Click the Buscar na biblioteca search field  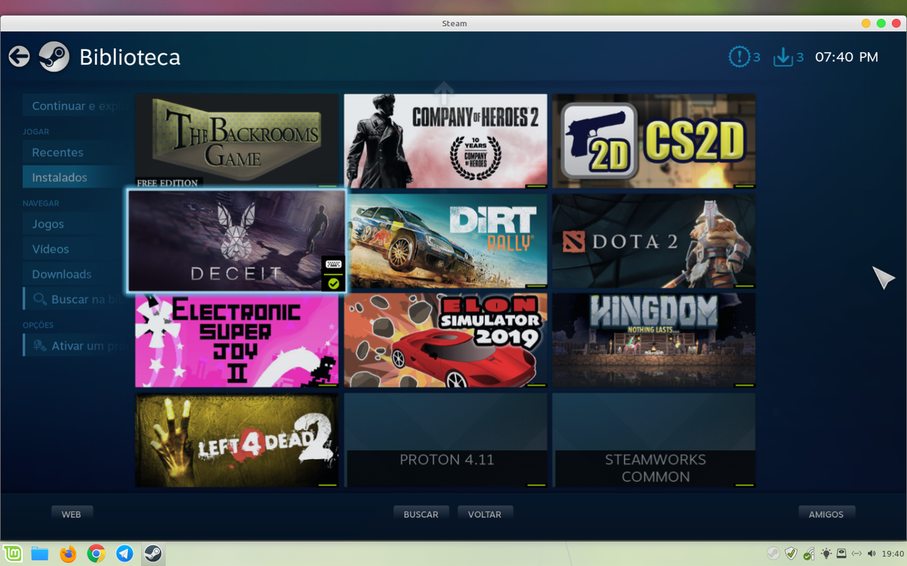tap(77, 299)
